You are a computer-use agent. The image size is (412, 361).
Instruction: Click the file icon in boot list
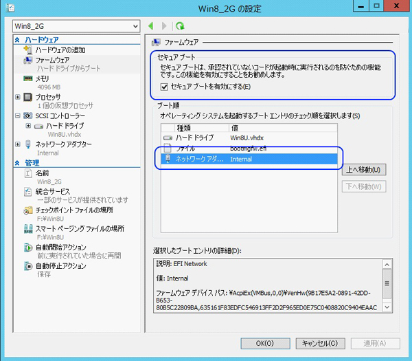pyautogui.click(x=168, y=148)
